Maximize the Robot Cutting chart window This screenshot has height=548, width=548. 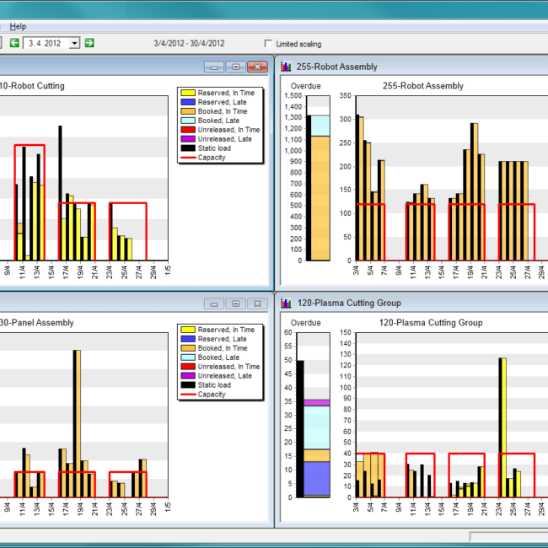235,67
